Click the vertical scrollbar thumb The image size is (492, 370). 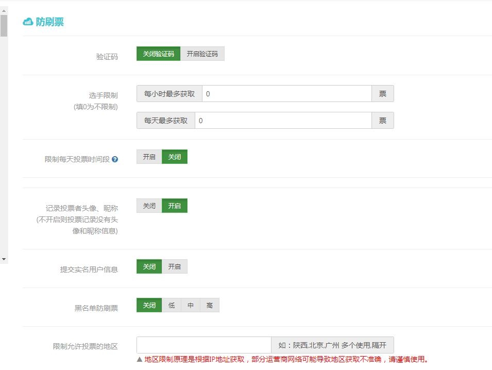click(4, 26)
